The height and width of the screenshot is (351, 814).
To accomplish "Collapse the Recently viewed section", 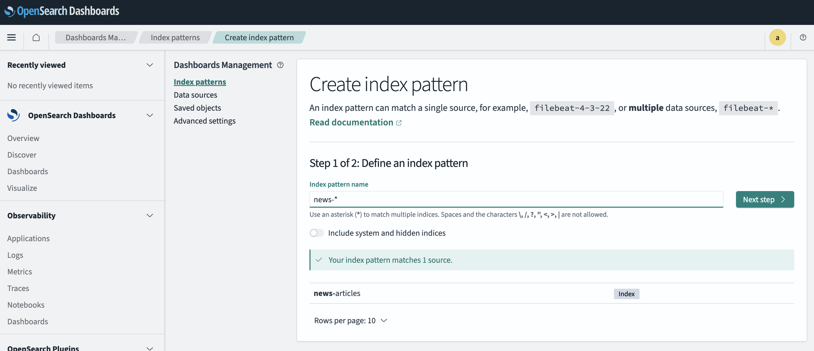I will tap(150, 65).
